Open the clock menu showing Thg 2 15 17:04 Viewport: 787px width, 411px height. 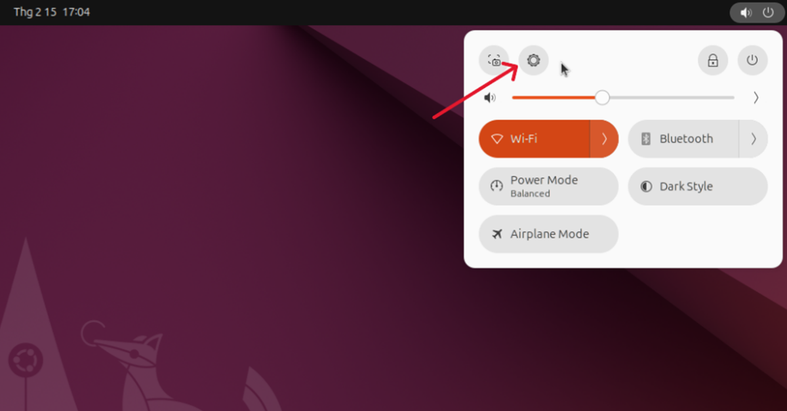click(52, 12)
